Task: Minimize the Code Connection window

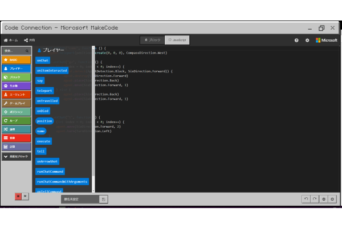Action: click(x=310, y=28)
